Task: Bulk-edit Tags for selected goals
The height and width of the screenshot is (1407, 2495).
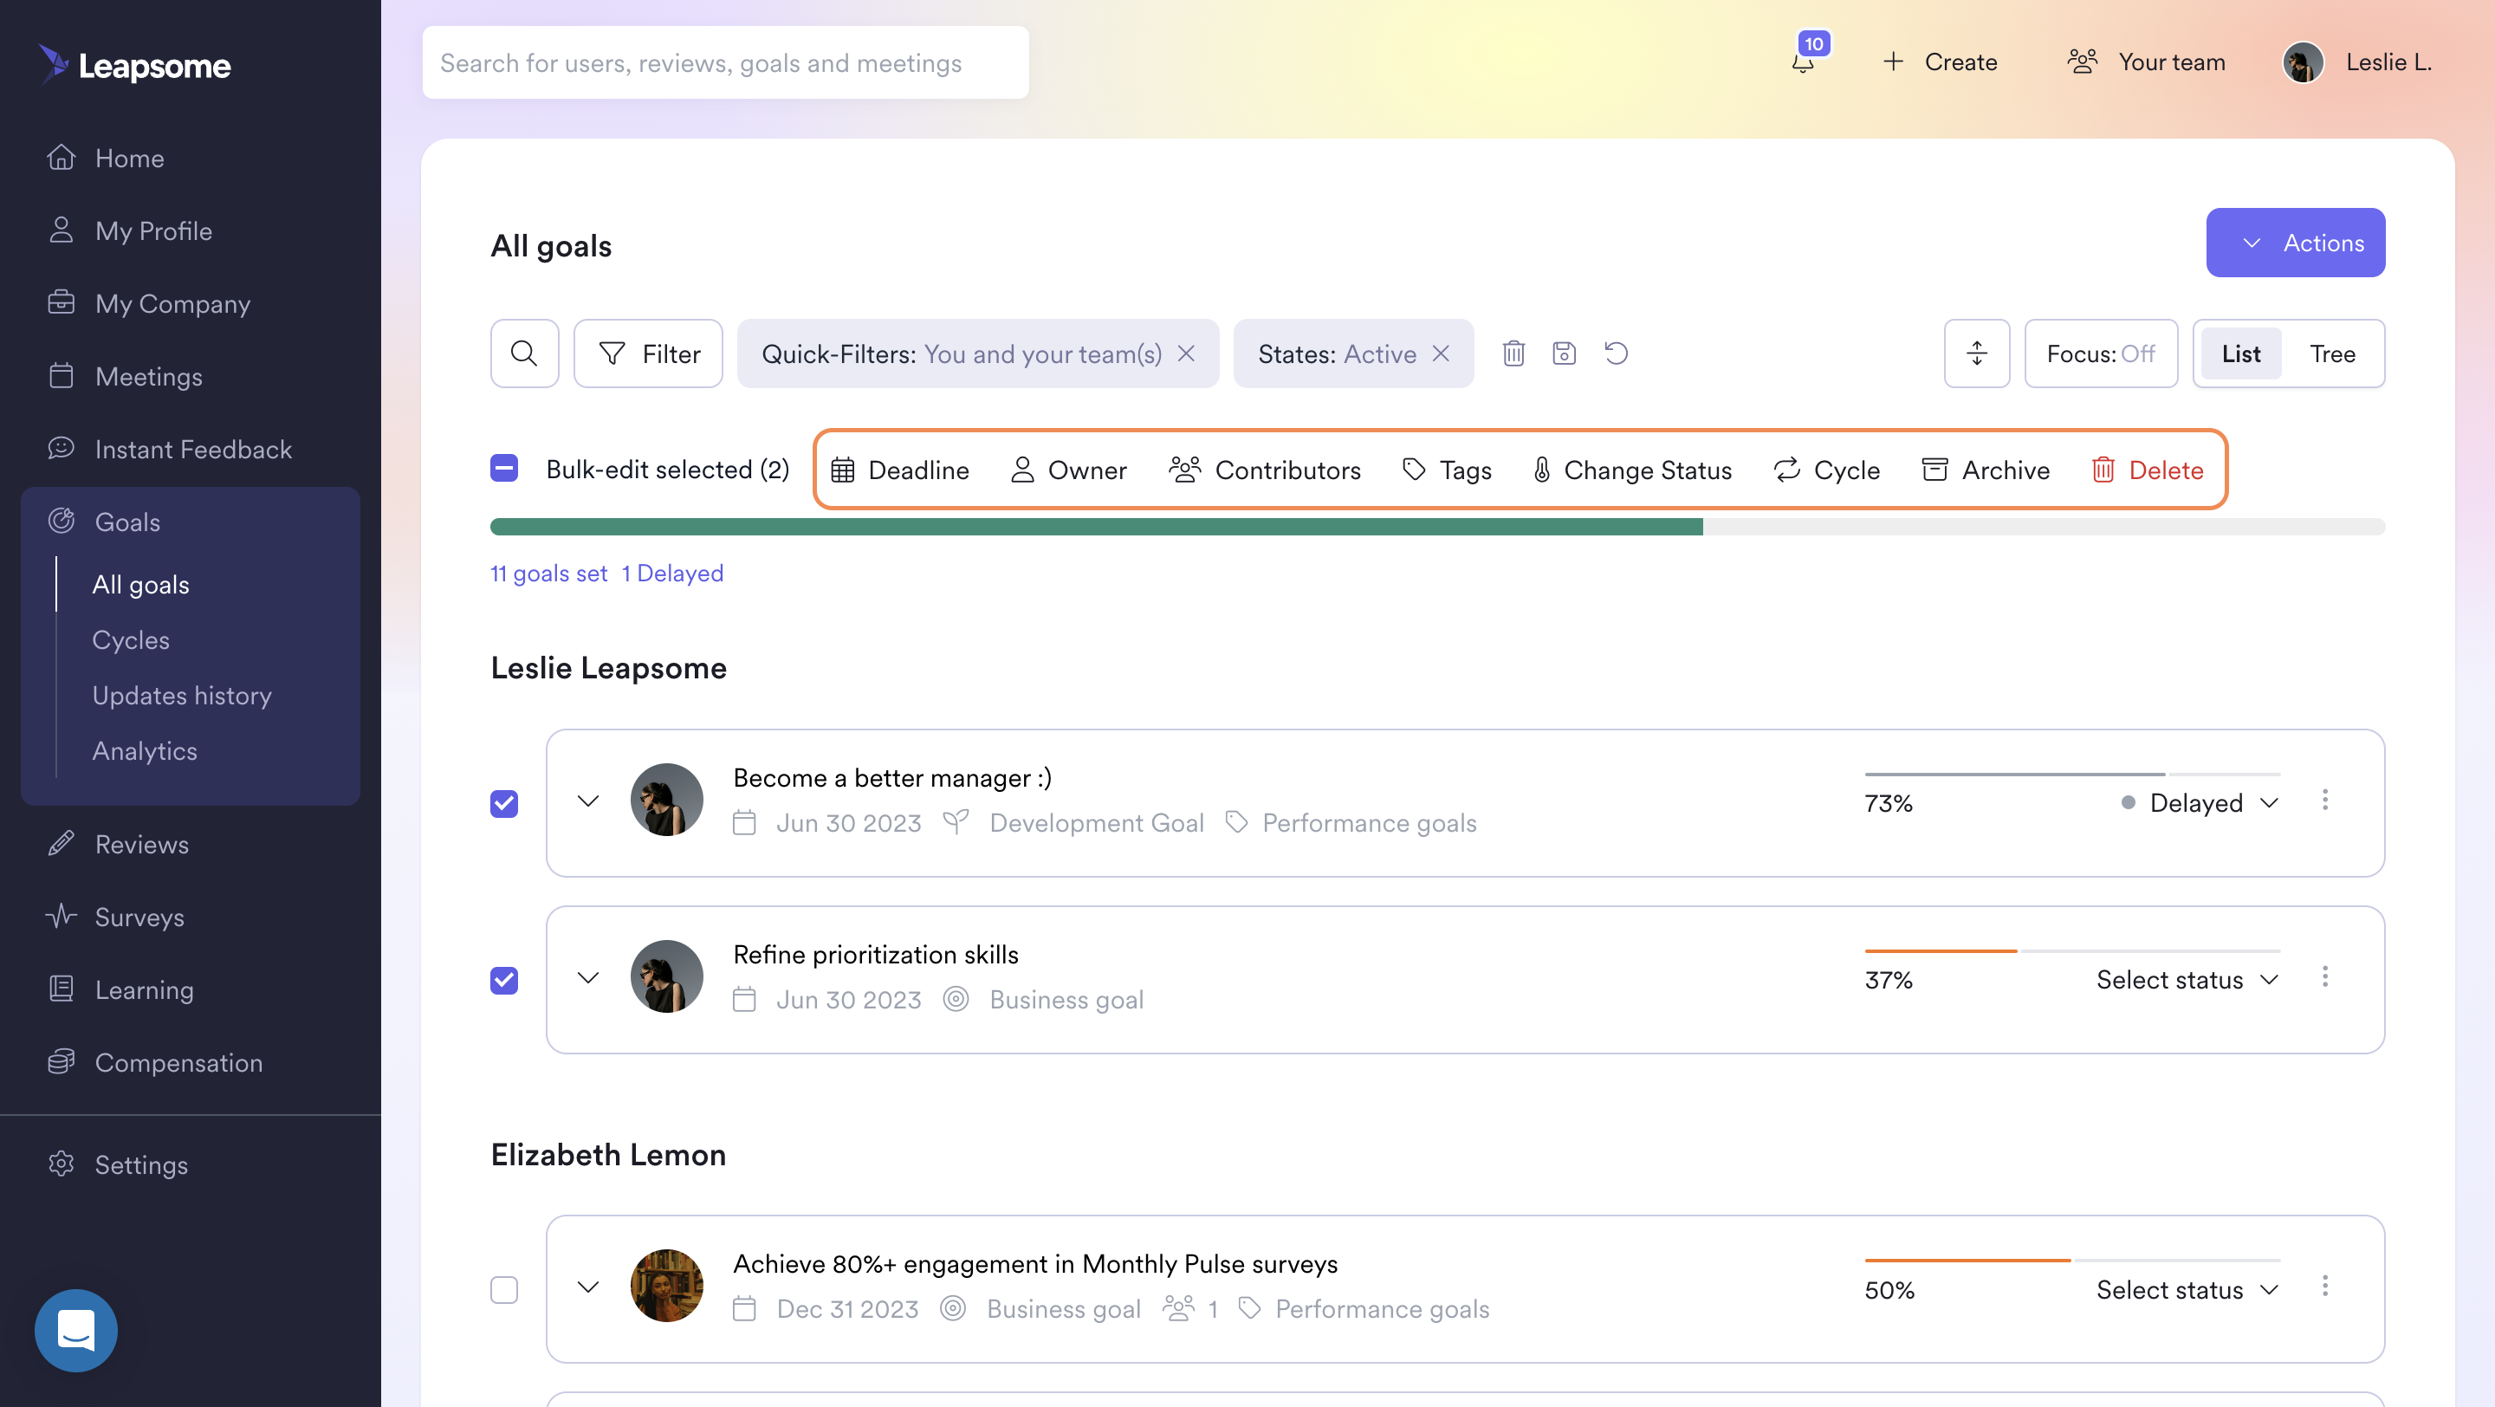Action: click(x=1447, y=470)
